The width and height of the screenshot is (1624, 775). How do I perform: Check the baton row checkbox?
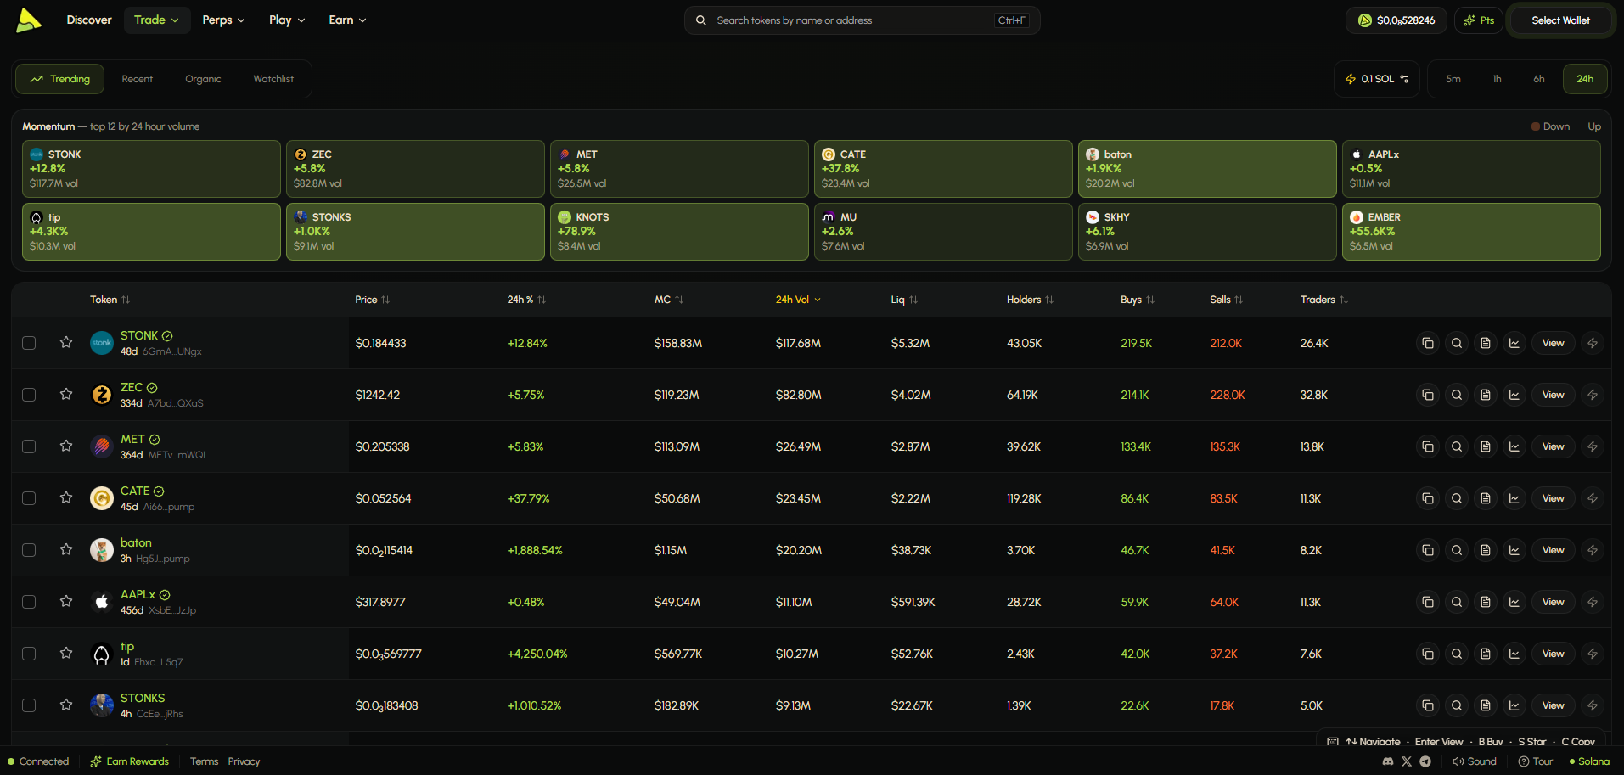29,550
